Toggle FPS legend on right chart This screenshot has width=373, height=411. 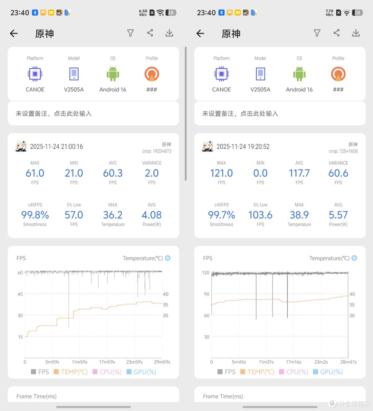coord(226,372)
